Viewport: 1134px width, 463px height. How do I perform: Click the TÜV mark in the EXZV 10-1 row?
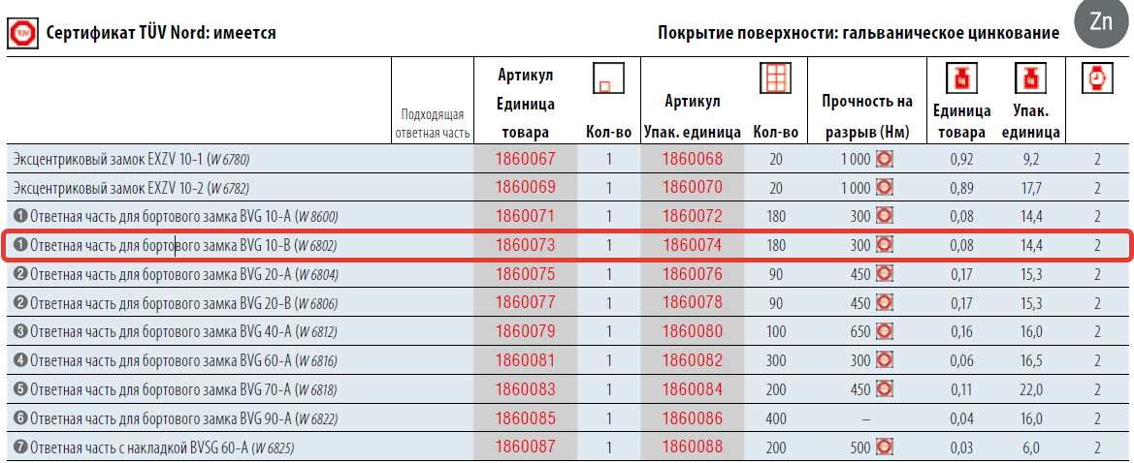885,159
